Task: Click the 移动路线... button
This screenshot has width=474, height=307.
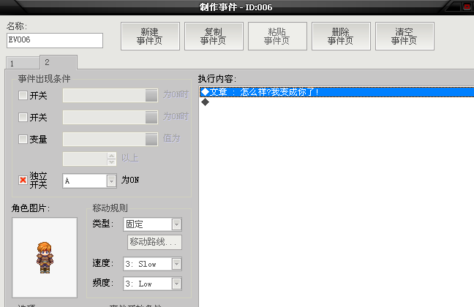Action: 154,242
